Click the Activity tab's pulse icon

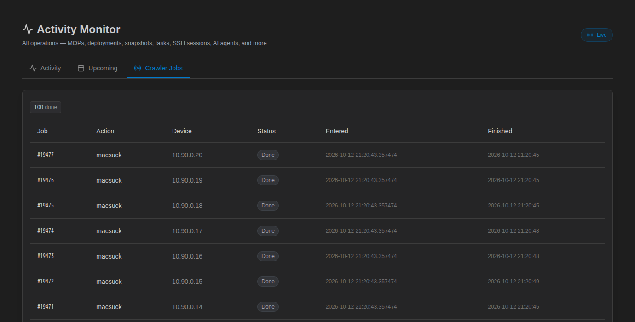pos(33,68)
